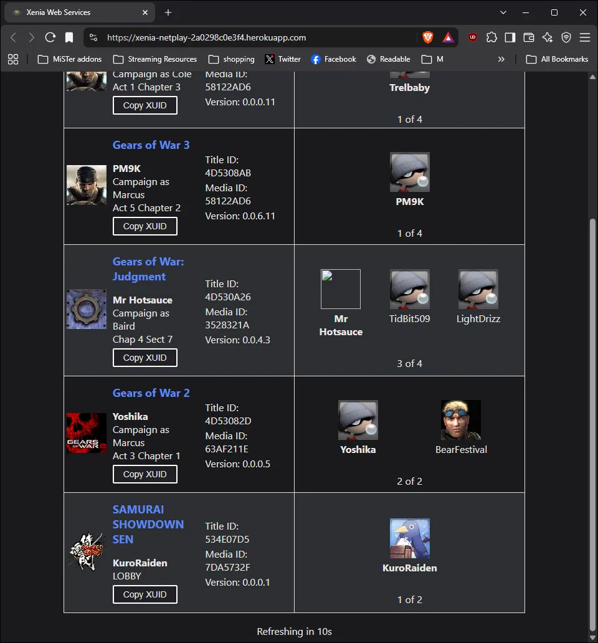Open the Brave Wallet icon

[x=529, y=38]
